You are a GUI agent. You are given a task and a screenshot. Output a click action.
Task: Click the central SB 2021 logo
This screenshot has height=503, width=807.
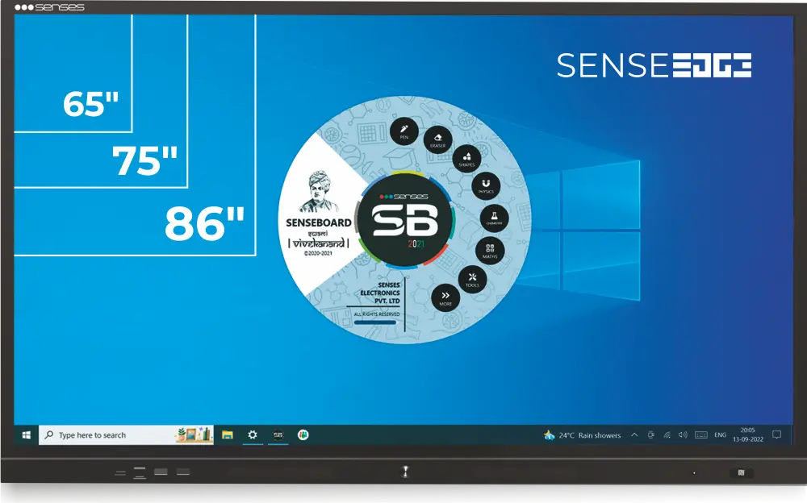click(405, 220)
